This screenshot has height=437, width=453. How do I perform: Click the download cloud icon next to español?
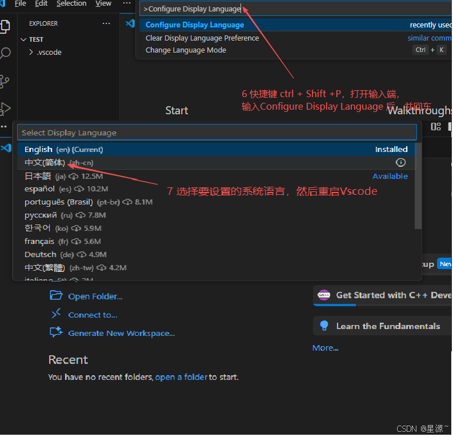79,189
